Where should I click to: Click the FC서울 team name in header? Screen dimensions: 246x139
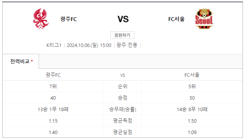(176, 19)
